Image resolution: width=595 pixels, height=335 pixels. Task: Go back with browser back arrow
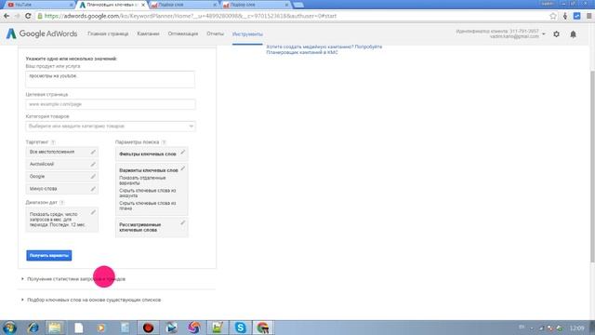[7, 16]
